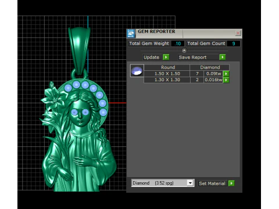Click the Diamond column header

(x=210, y=67)
